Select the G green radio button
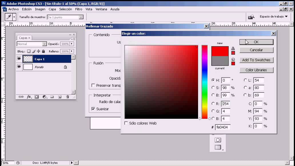295x166 pixels. coord(213,111)
